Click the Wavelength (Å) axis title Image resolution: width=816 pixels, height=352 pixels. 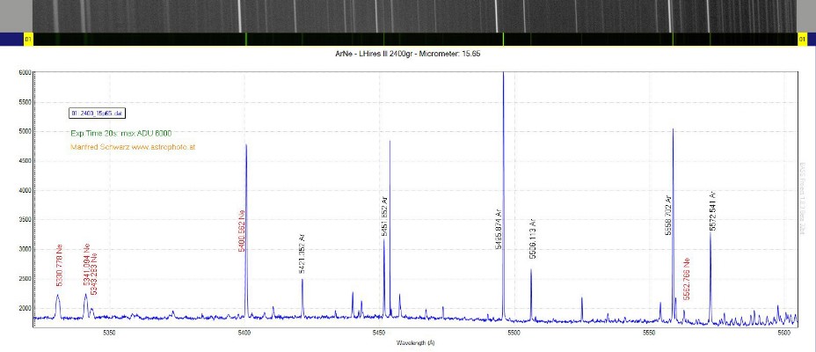pos(415,342)
